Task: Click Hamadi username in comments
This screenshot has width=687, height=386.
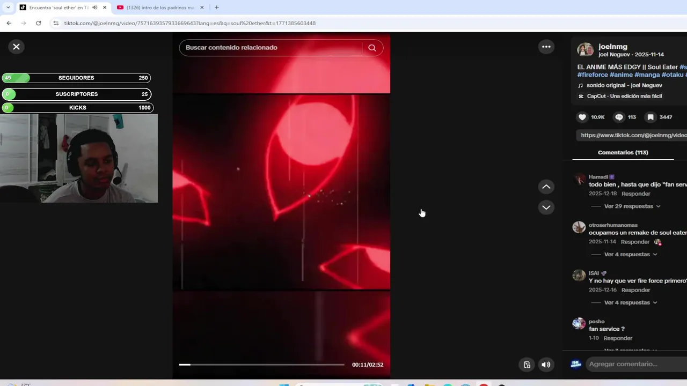Action: (598, 177)
